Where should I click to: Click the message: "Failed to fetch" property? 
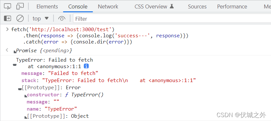[x=60, y=73]
